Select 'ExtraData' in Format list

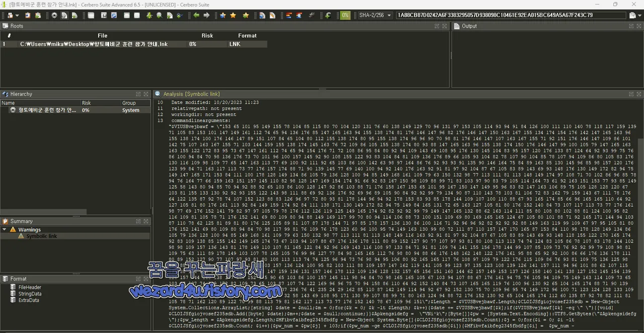coord(29,300)
